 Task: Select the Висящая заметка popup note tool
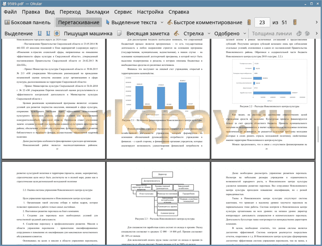(148, 34)
